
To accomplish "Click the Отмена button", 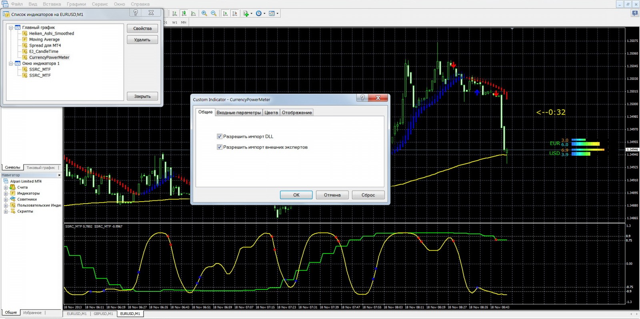I will 332,195.
